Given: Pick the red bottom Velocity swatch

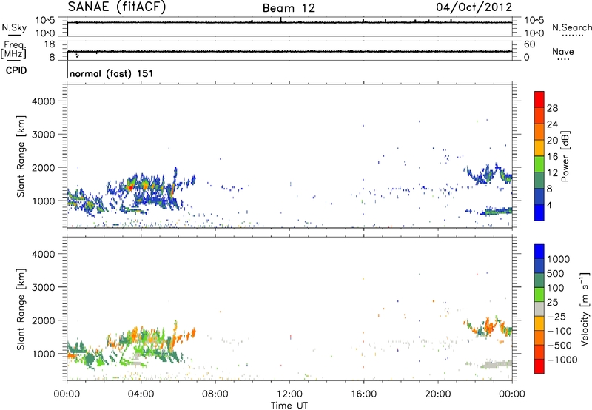Looking at the screenshot, I should [x=539, y=366].
